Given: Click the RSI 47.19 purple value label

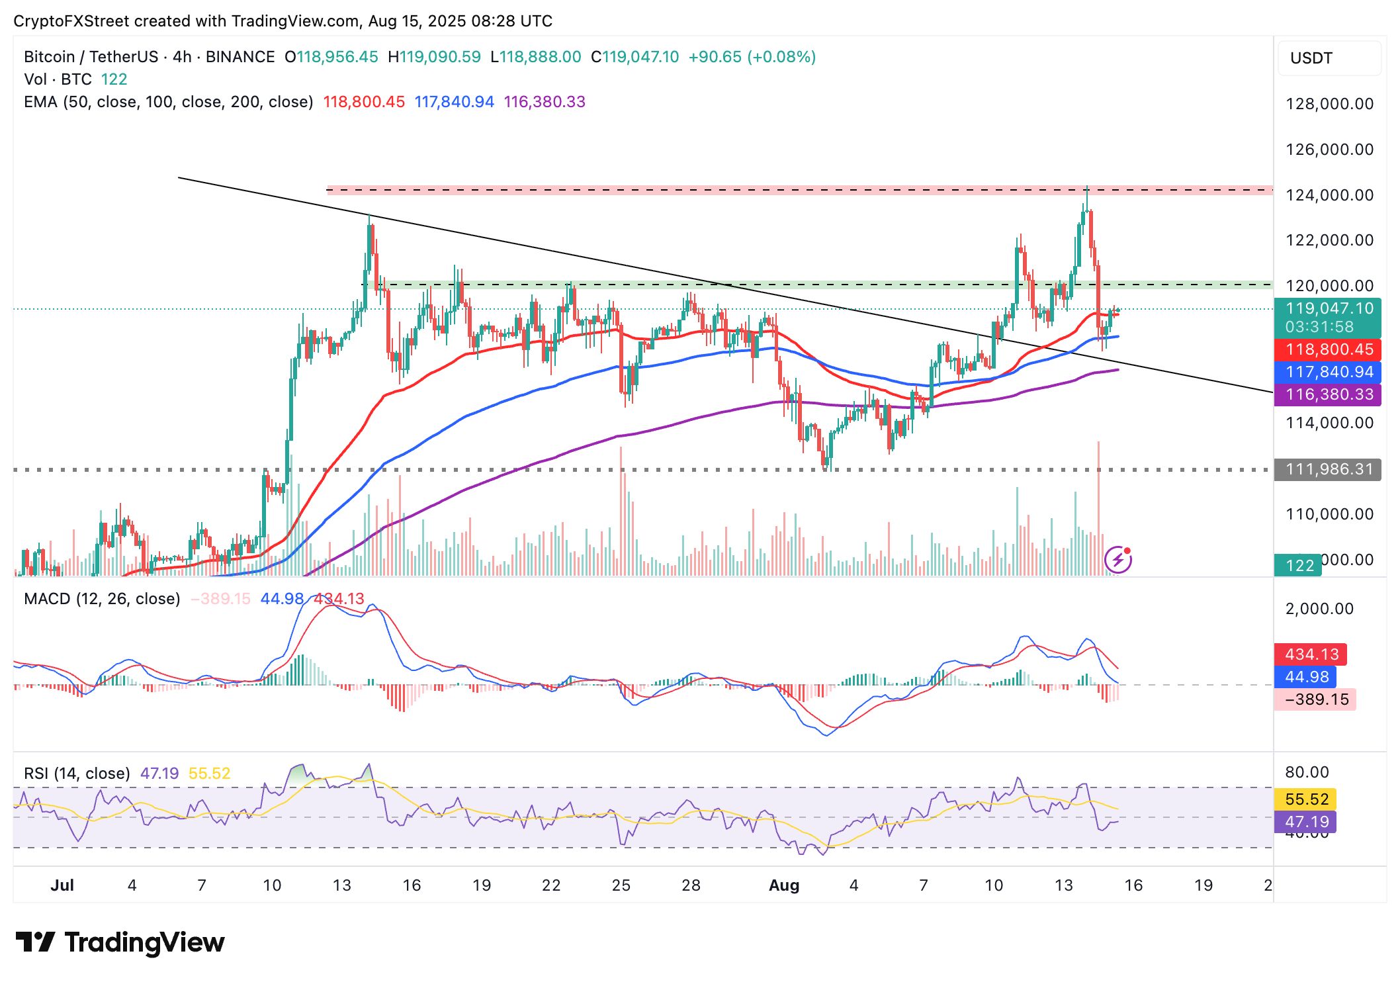Looking at the screenshot, I should point(1306,822).
